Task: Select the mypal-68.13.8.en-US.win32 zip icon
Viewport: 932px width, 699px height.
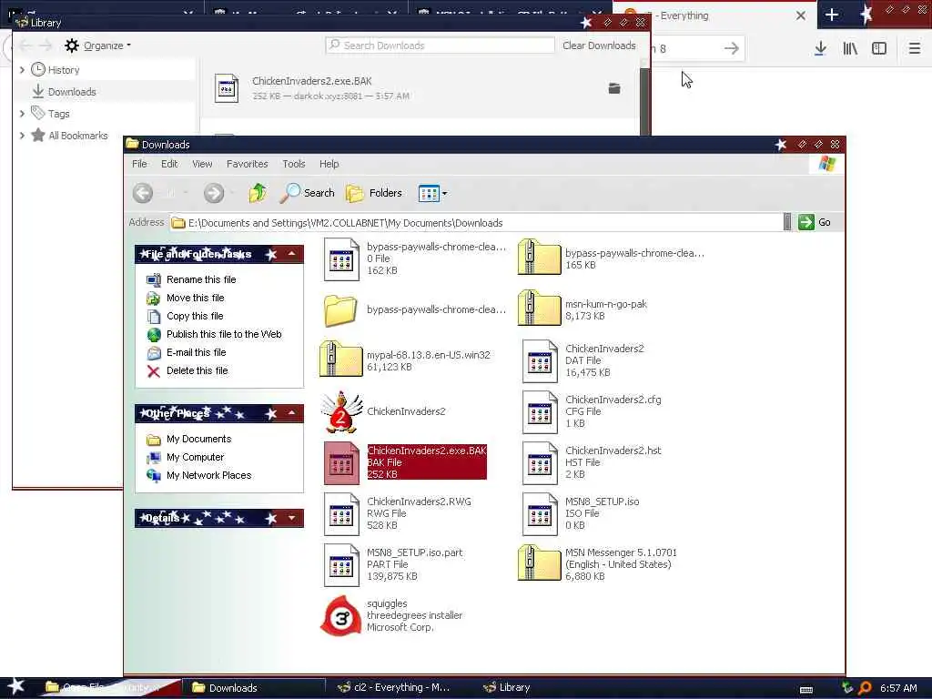Action: (x=341, y=360)
